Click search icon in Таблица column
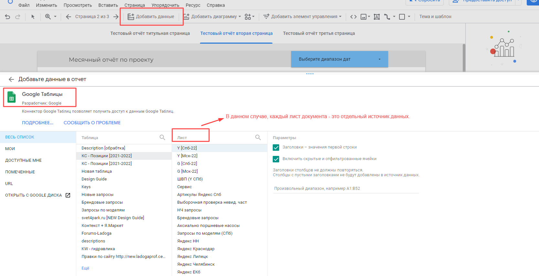This screenshot has width=539, height=276. [x=163, y=138]
